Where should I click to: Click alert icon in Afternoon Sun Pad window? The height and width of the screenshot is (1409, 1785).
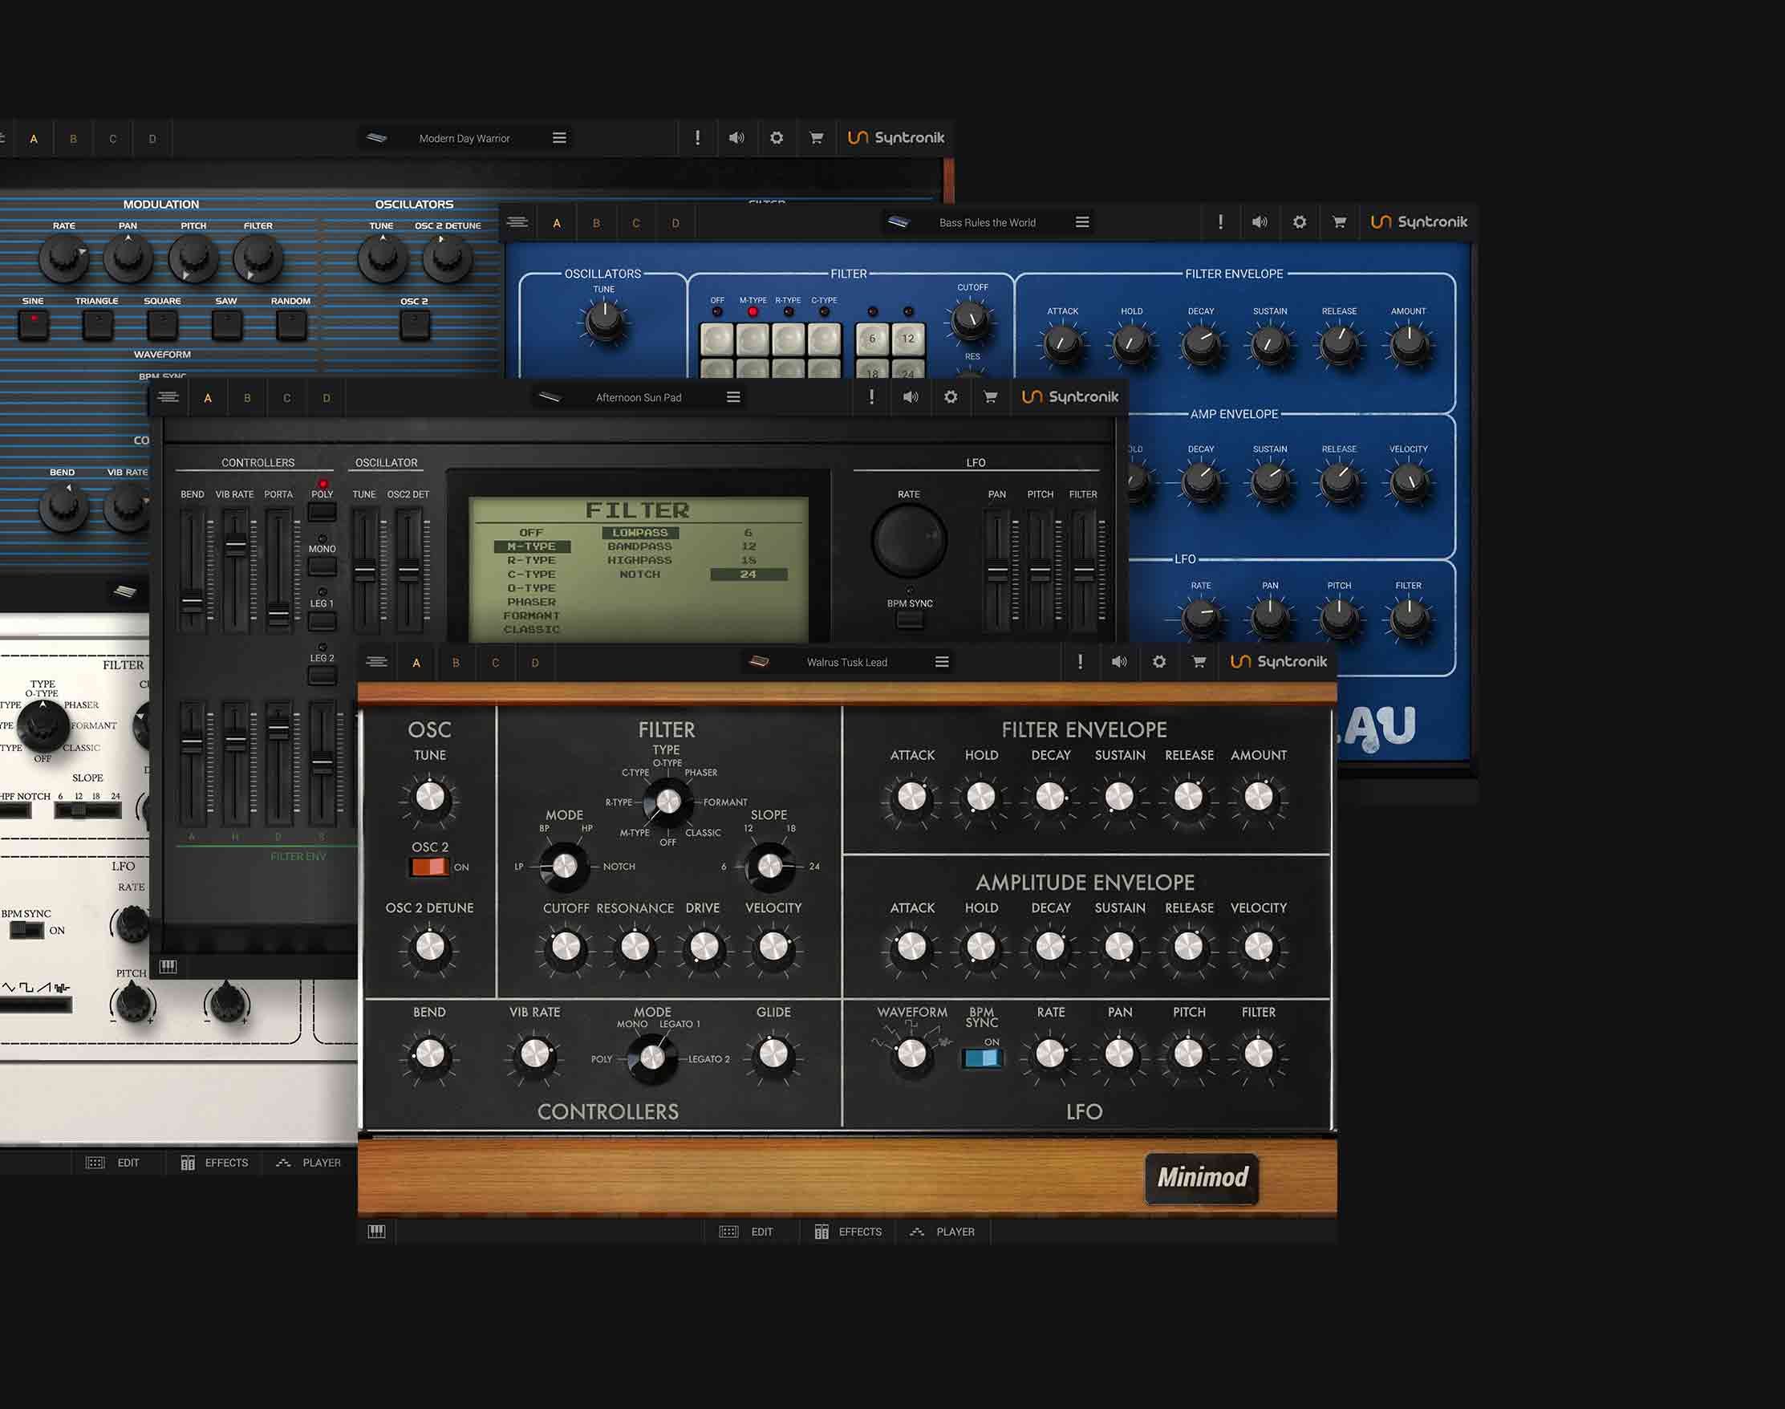(x=871, y=397)
